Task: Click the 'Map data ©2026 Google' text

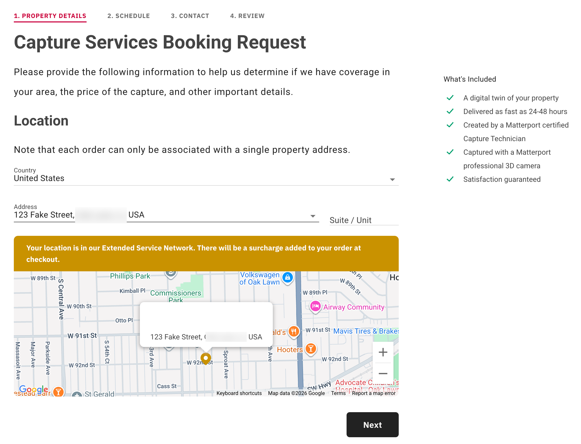Action: [x=296, y=393]
